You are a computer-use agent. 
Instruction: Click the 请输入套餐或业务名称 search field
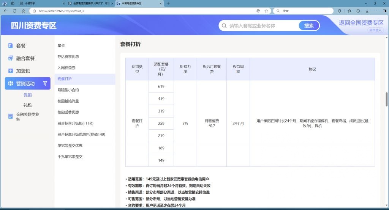pos(262,26)
